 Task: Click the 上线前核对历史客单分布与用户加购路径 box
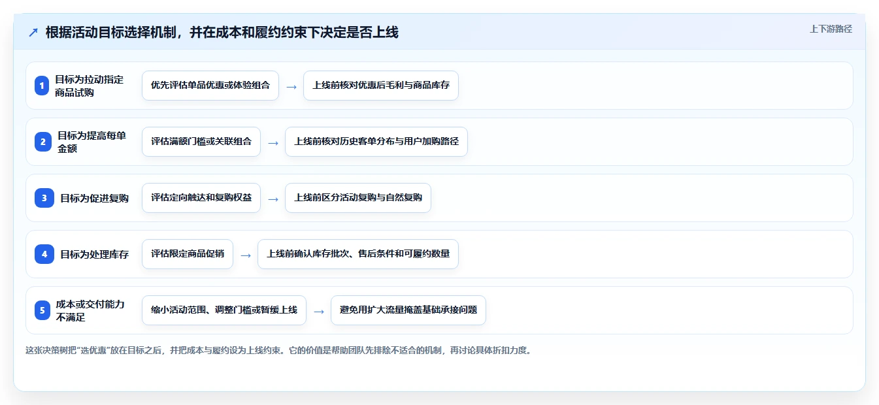coord(376,142)
